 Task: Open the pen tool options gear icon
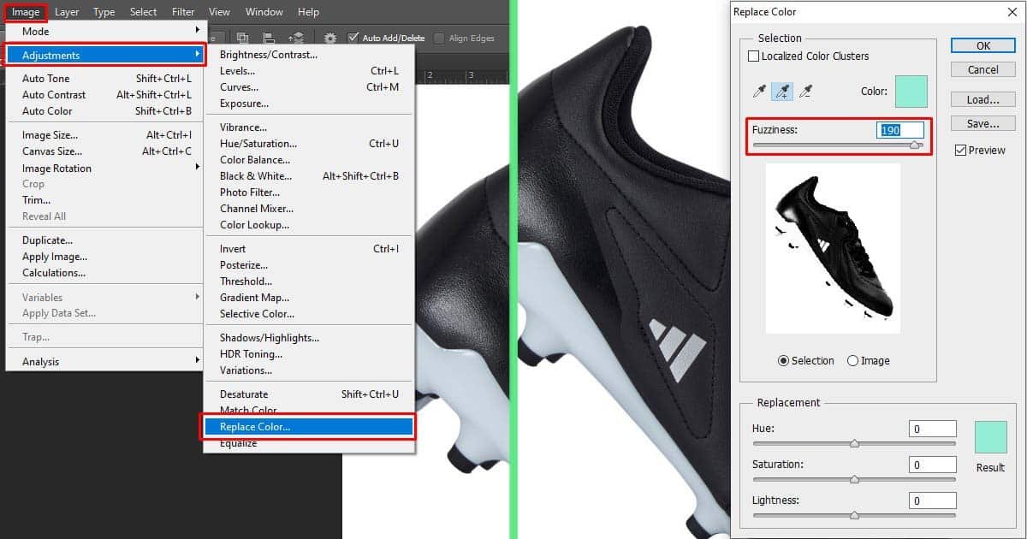pos(329,38)
